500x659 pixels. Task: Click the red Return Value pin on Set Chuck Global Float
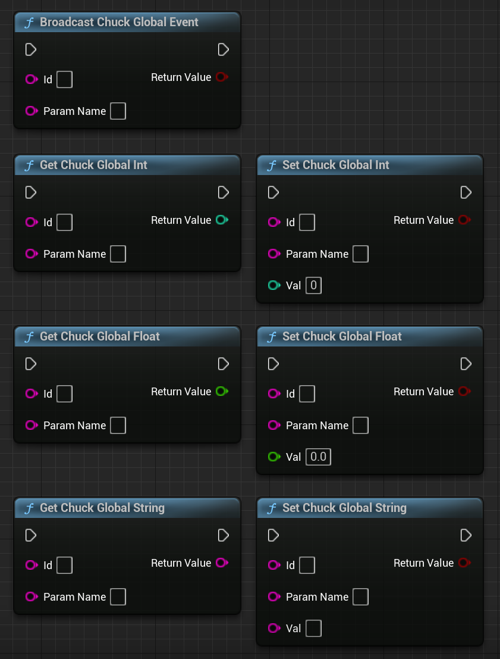[x=464, y=391]
